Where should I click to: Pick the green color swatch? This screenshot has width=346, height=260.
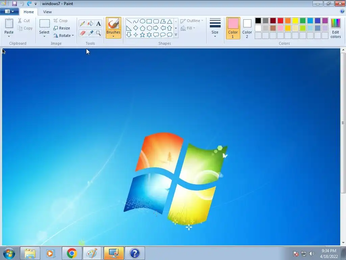click(303, 21)
